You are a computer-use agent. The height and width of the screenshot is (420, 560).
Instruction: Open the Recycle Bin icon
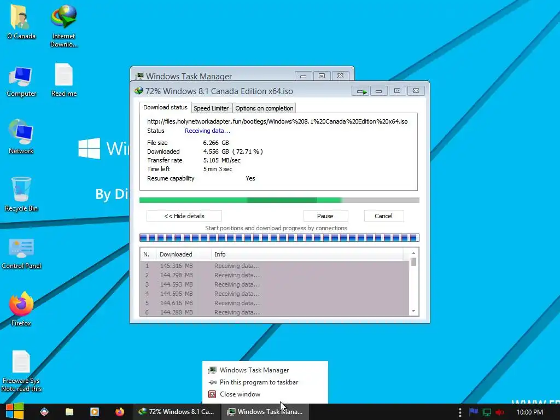(x=21, y=194)
